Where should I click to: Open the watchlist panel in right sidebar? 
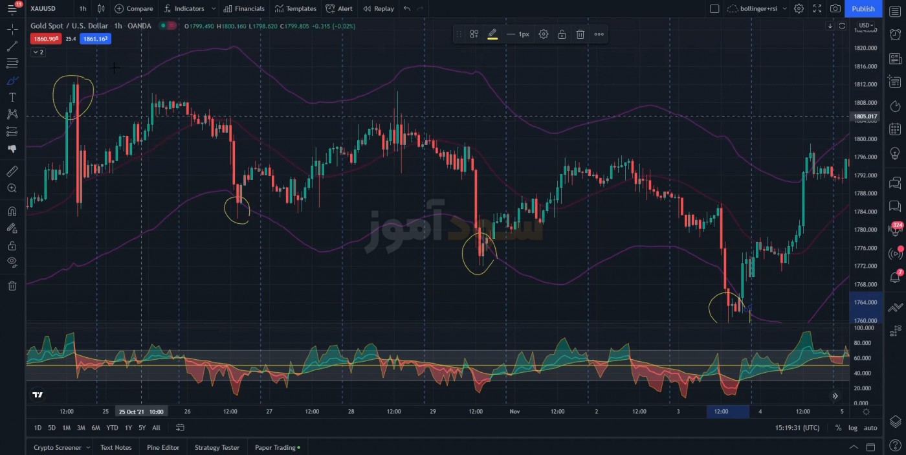coord(895,11)
